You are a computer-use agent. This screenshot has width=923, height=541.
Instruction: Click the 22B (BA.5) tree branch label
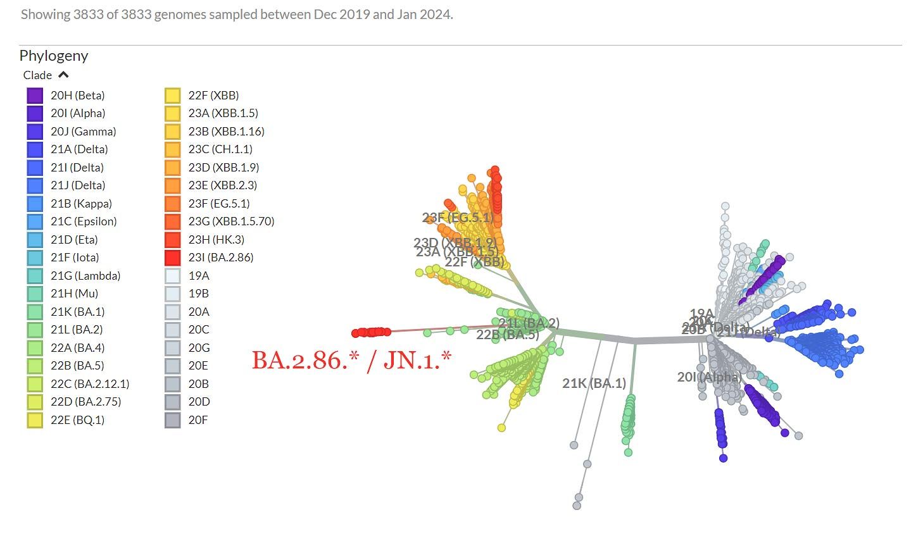pos(508,335)
